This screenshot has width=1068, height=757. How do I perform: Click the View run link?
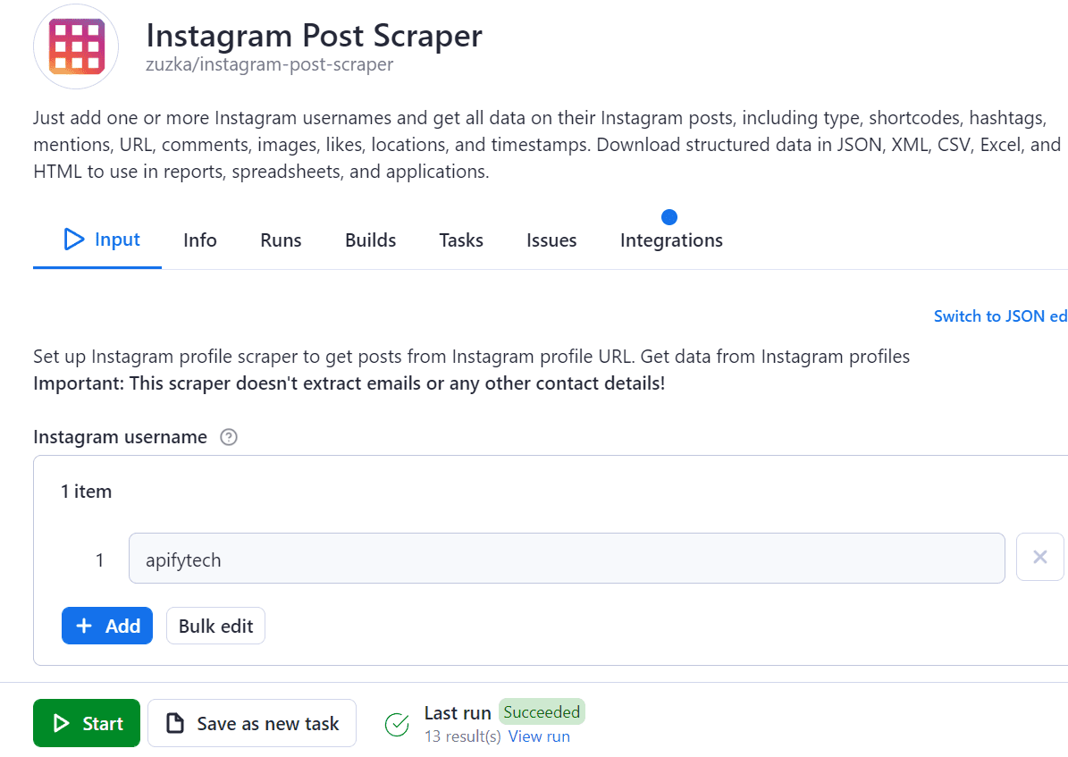[x=539, y=736]
